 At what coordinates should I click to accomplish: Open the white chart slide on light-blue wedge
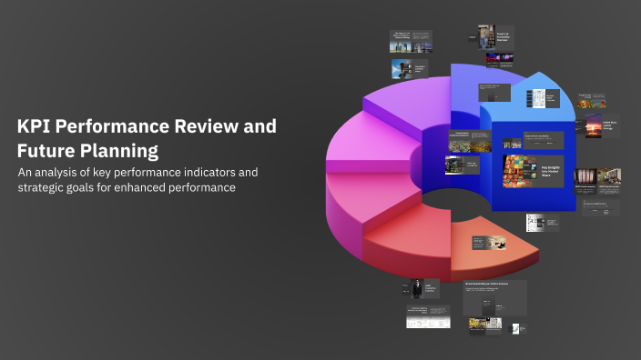tap(543, 98)
